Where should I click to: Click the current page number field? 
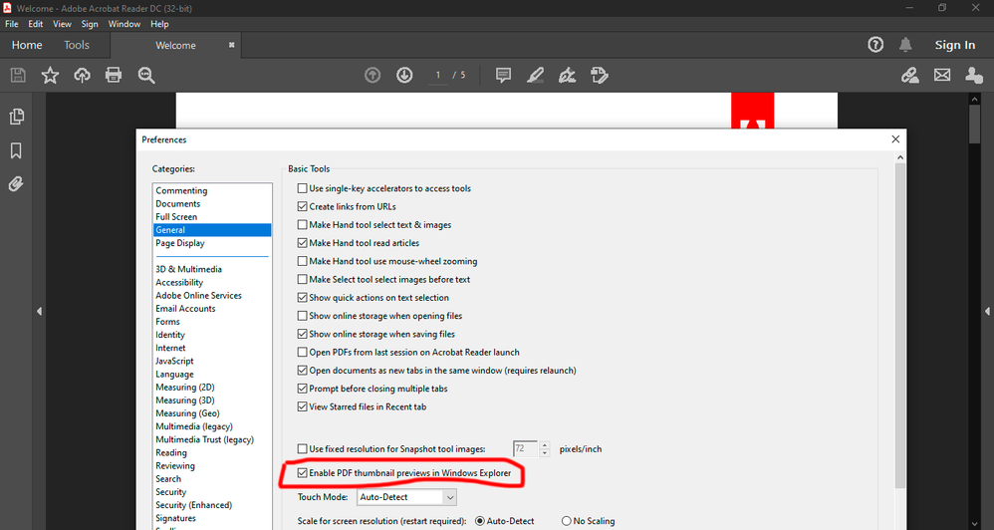click(x=437, y=76)
